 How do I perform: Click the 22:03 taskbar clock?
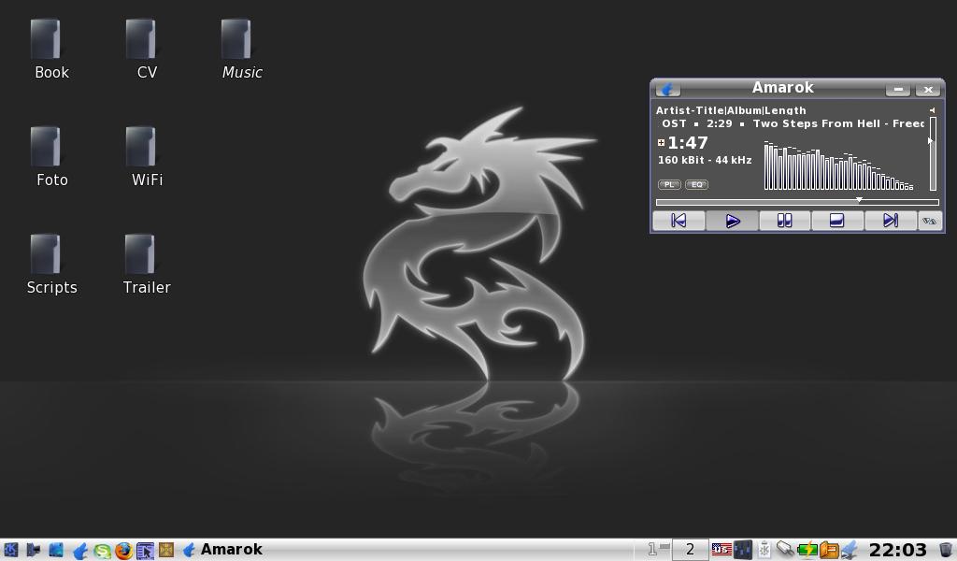(897, 550)
